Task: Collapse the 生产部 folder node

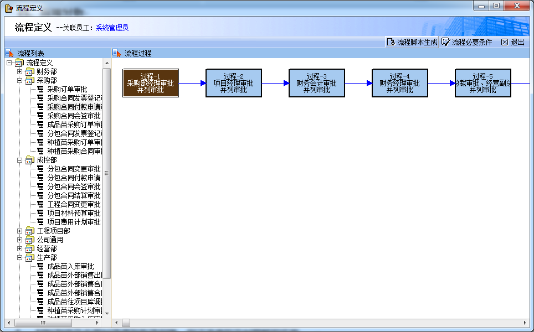Action: 20,257
